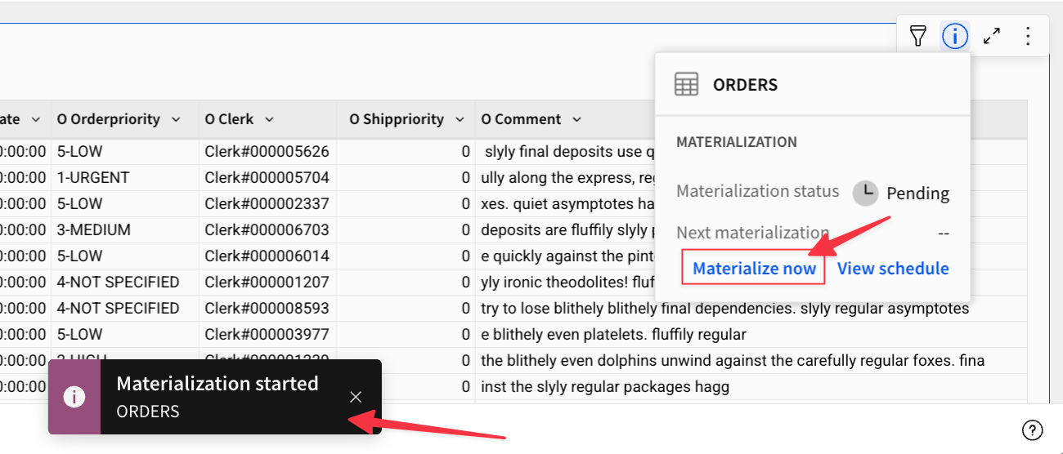Click comment starting 'the blithely even dolphins'
The height and width of the screenshot is (454, 1063).
[x=733, y=361]
